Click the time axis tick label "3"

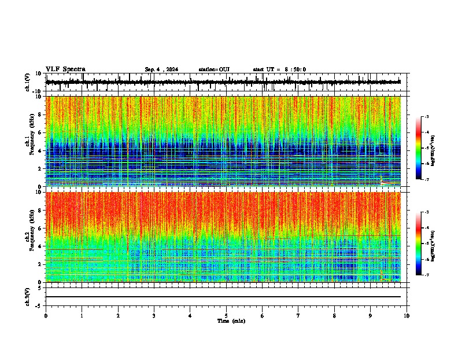pos(154,316)
